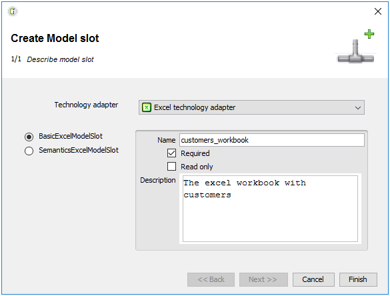390x296 pixels.
Task: Click the application gear icon in title bar
Action: click(13, 11)
